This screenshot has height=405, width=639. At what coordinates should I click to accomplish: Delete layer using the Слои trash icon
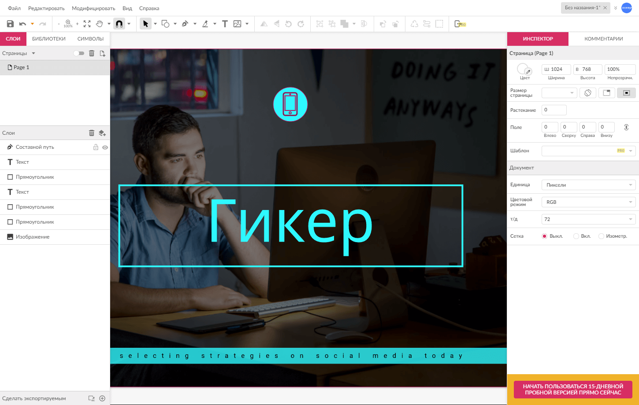pos(92,133)
